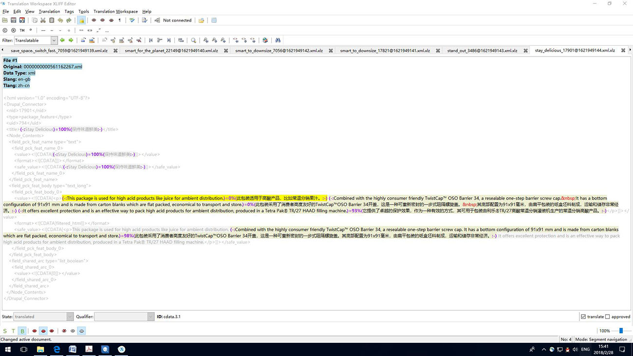Image resolution: width=633 pixels, height=356 pixels.
Task: Insert the TM trademark symbol
Action: (x=22, y=30)
